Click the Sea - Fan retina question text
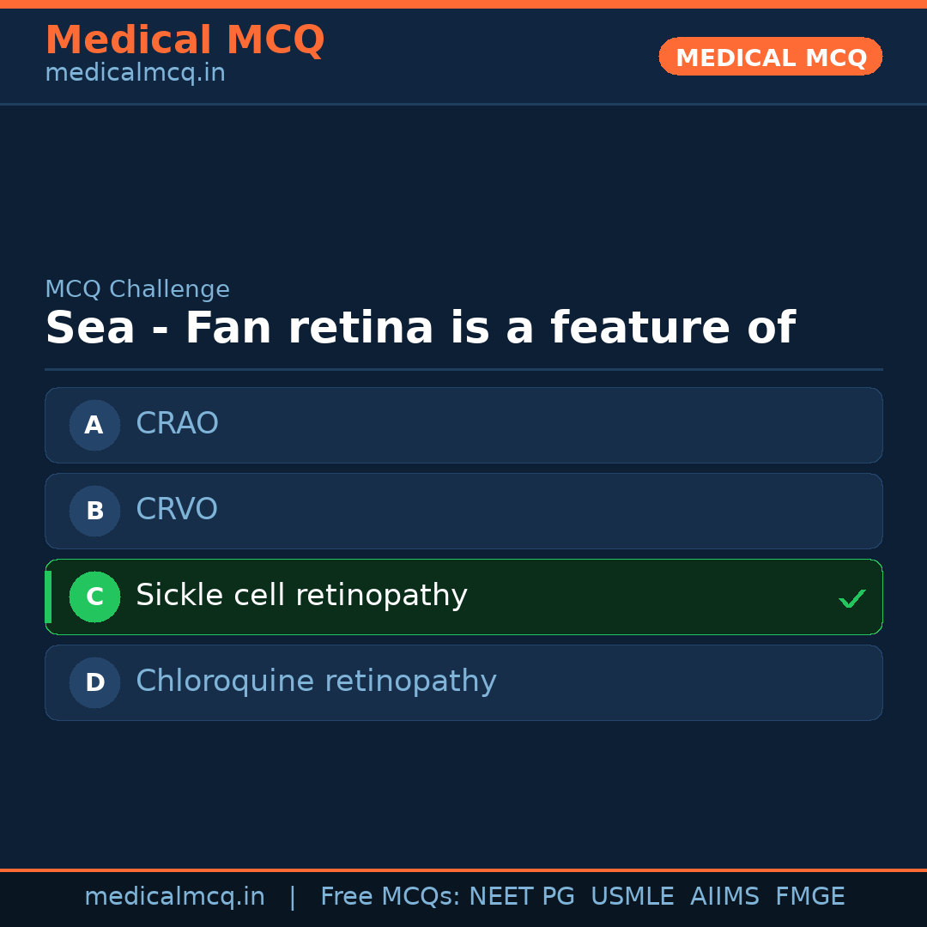Screen dimensions: 927x927 (420, 329)
